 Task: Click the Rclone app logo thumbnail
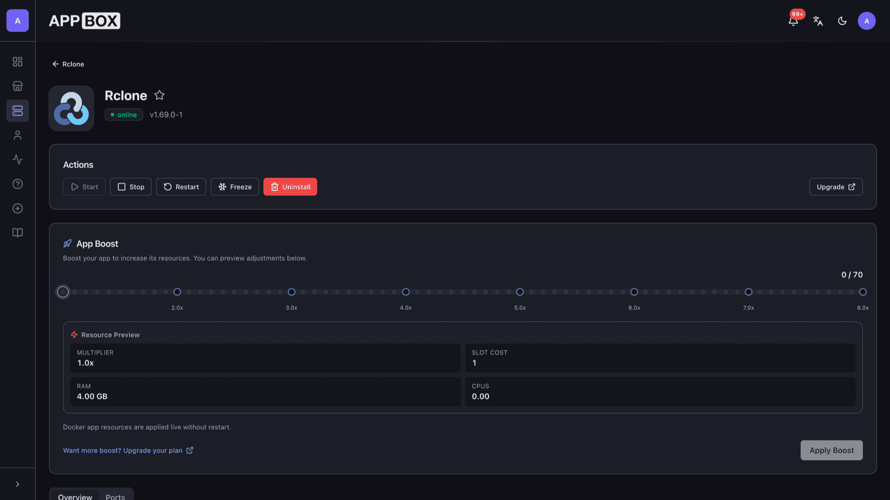pos(71,108)
